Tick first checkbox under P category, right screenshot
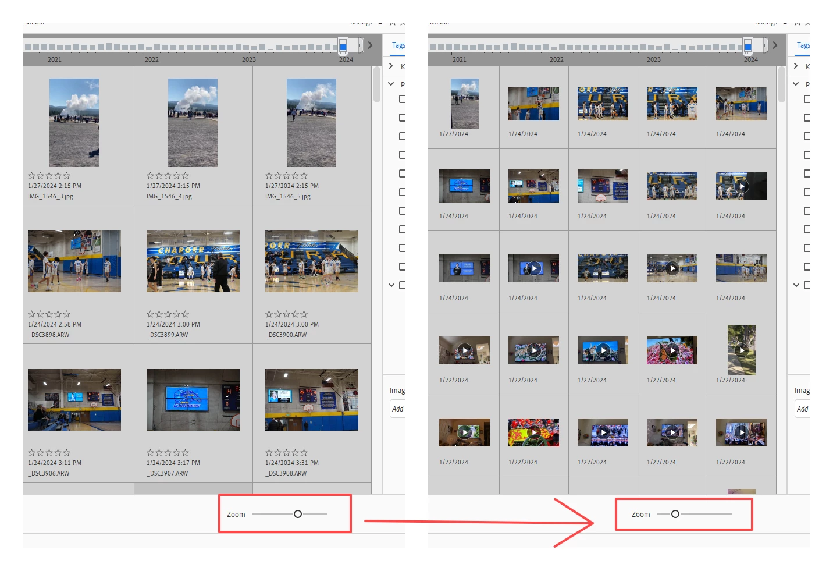Viewport: 833px width, 571px height. click(x=807, y=99)
